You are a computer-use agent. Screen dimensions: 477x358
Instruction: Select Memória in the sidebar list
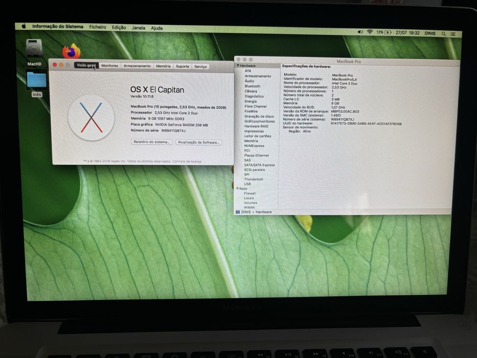point(251,141)
